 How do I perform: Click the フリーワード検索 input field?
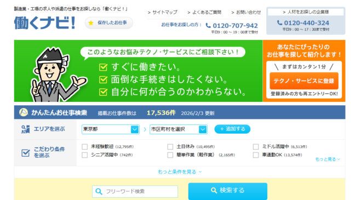(x=135, y=191)
